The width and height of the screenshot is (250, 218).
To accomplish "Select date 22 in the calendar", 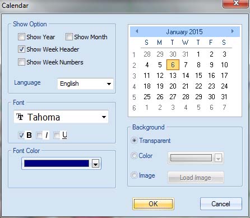I will (x=198, y=86).
